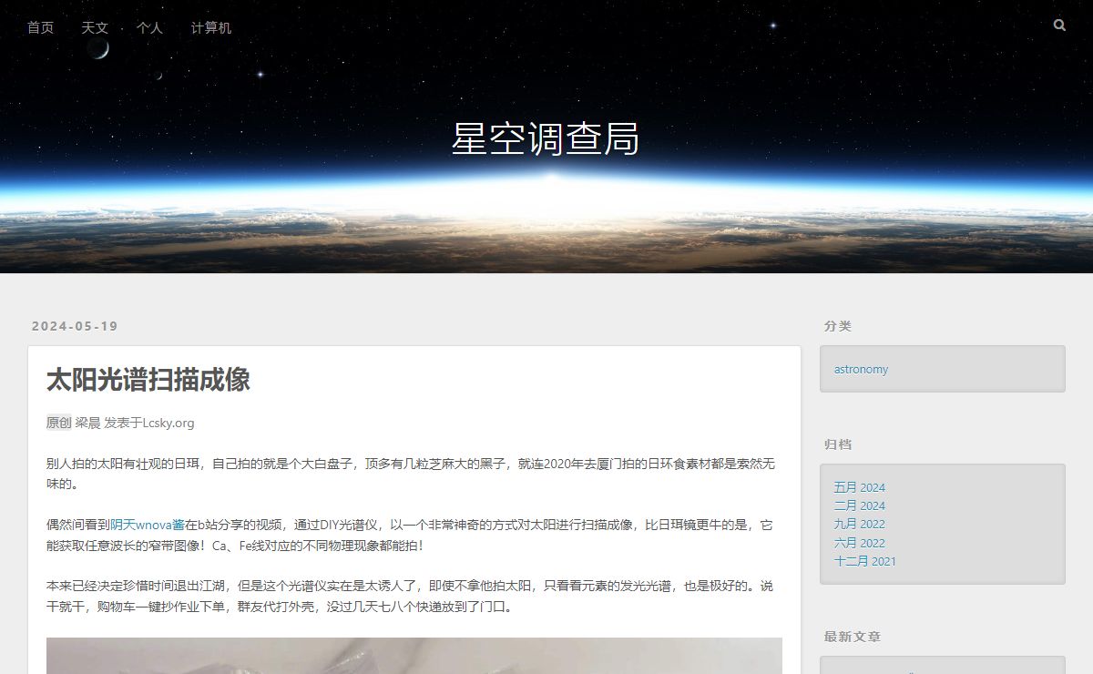1093x674 pixels.
Task: Click the 归档 sidebar heading
Action: tap(838, 444)
